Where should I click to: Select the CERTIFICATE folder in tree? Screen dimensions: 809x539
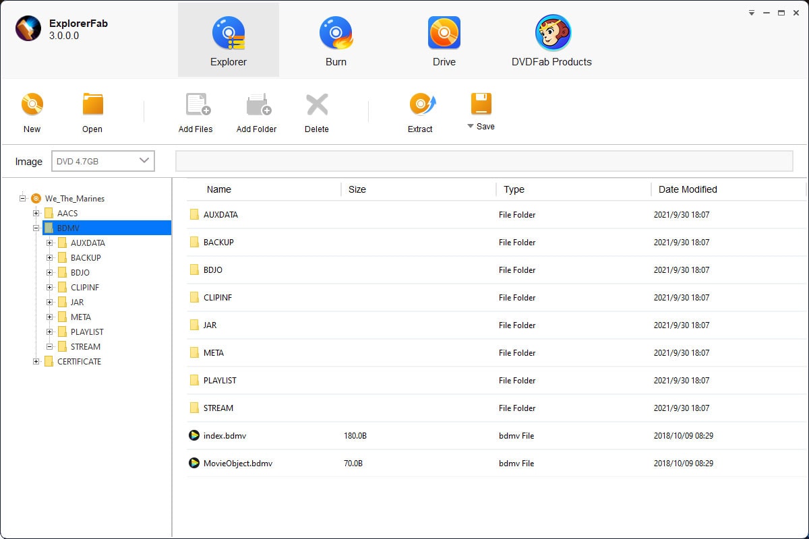coord(79,361)
